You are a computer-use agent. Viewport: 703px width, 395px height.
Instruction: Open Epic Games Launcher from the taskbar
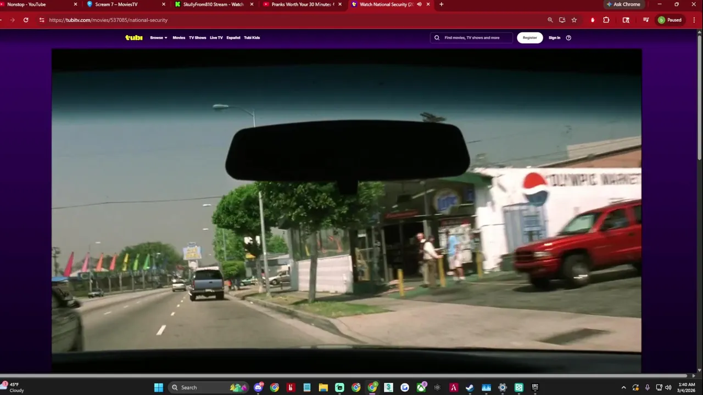[x=535, y=387]
